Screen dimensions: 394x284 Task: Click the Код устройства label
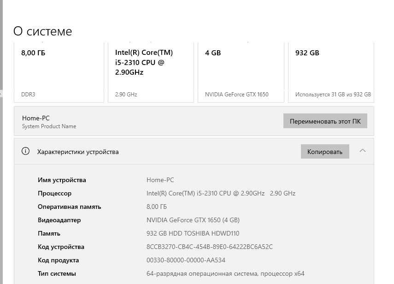61,247
